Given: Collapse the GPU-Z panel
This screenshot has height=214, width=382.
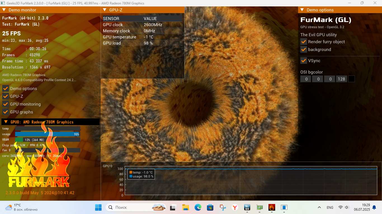Looking at the screenshot, I should (x=105, y=10).
